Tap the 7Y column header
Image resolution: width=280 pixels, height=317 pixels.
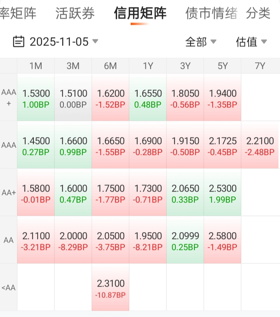[260, 66]
